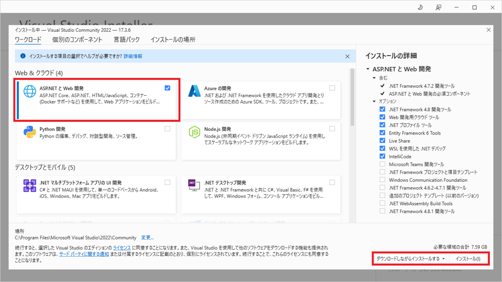Click the Azure development logo icon

coord(195,91)
